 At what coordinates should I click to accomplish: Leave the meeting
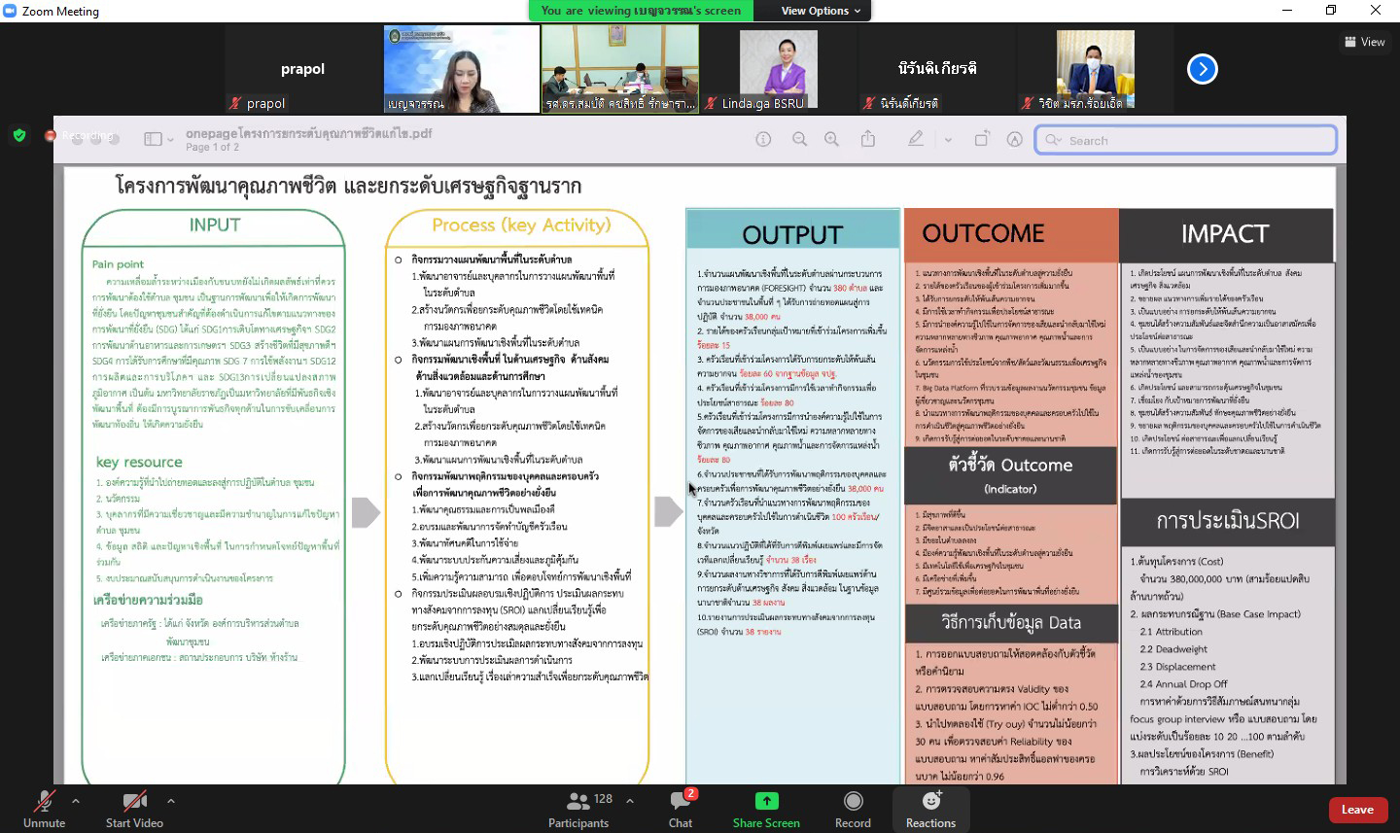tap(1357, 810)
